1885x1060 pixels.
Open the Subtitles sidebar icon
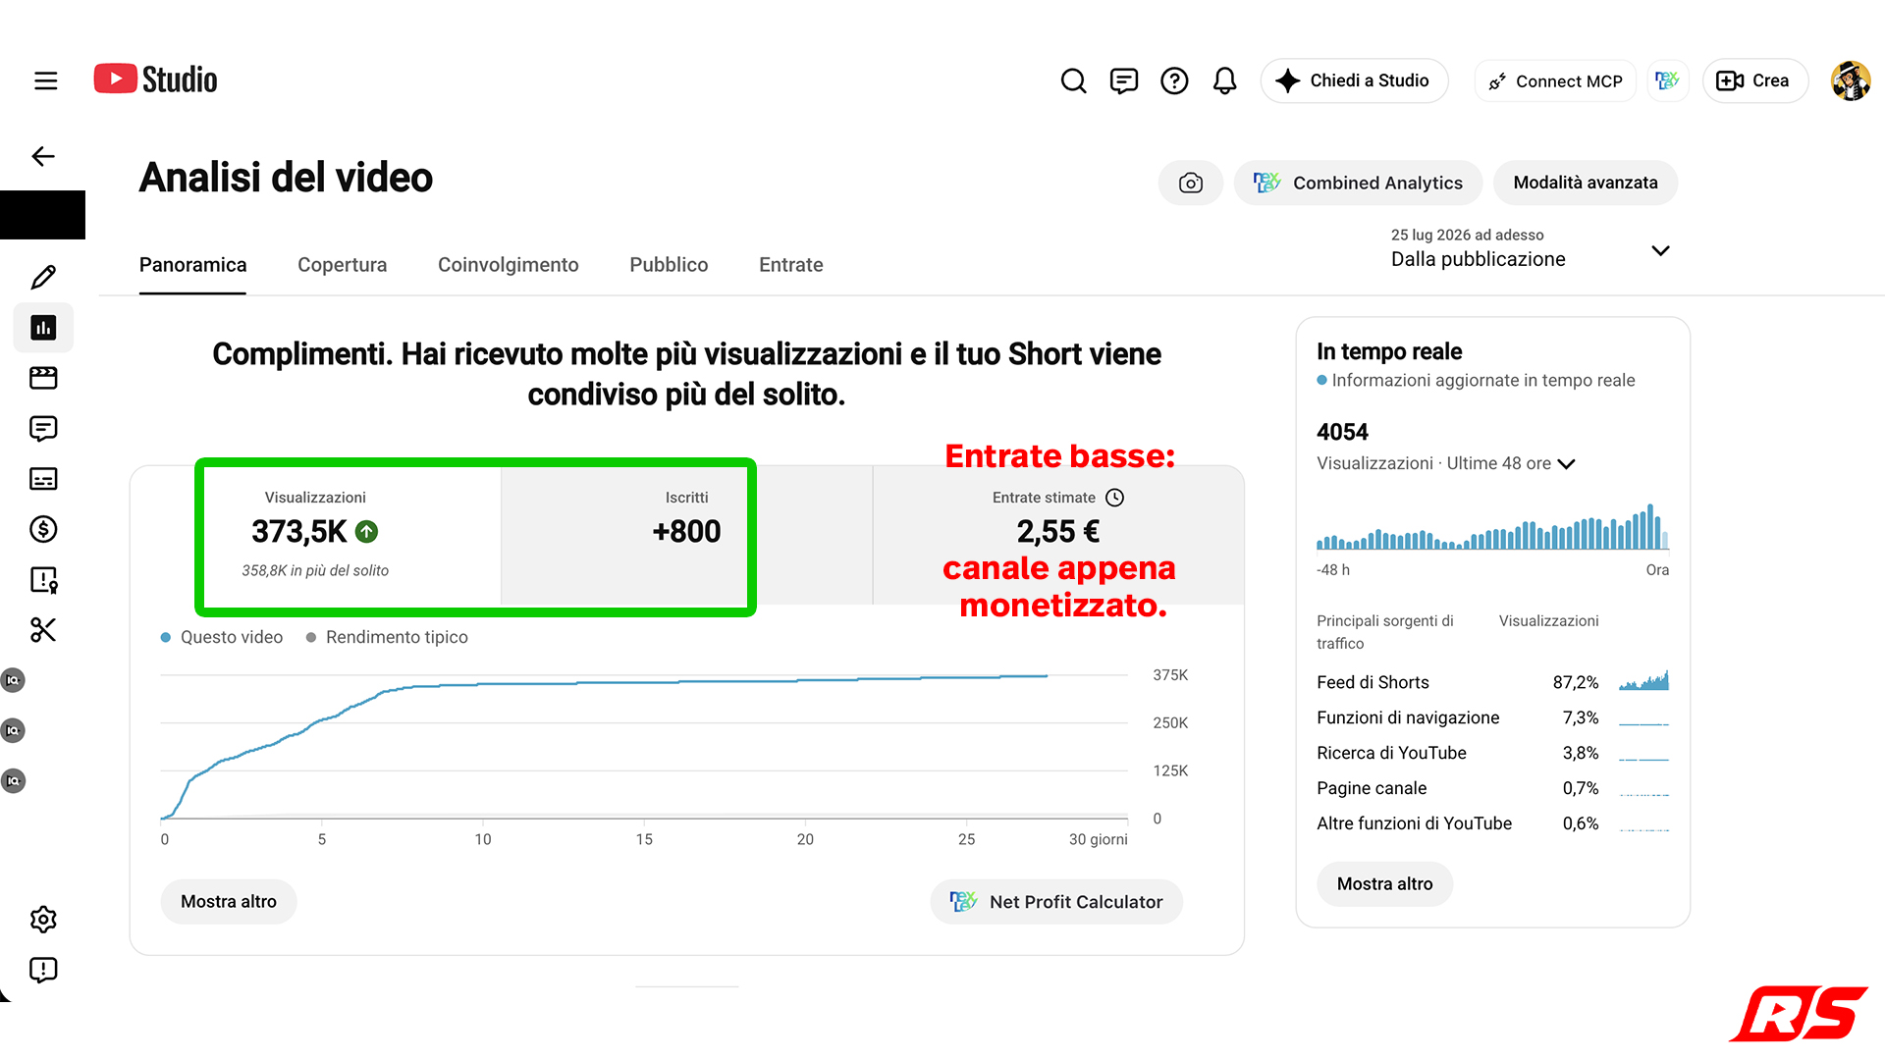point(43,479)
